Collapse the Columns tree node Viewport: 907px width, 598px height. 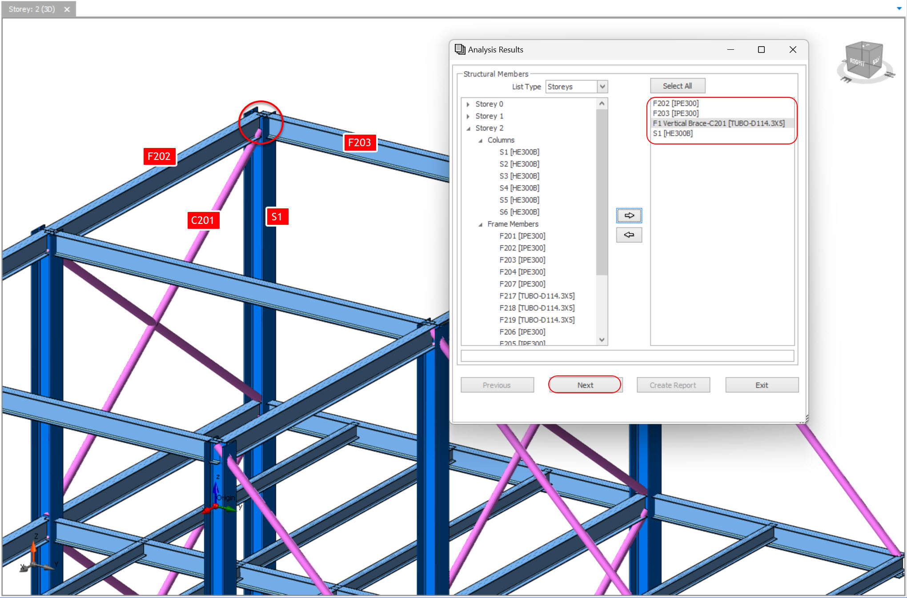coord(480,140)
